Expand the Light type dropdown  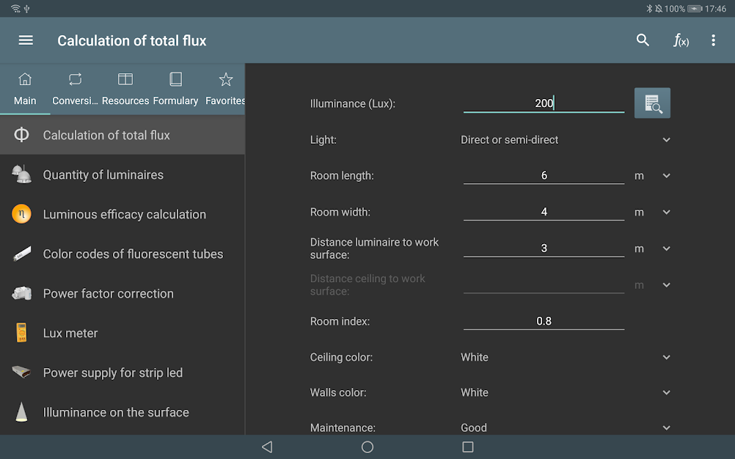(666, 139)
